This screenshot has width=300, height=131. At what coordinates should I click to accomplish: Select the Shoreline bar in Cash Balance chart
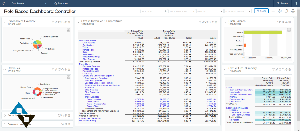(x=245, y=45)
